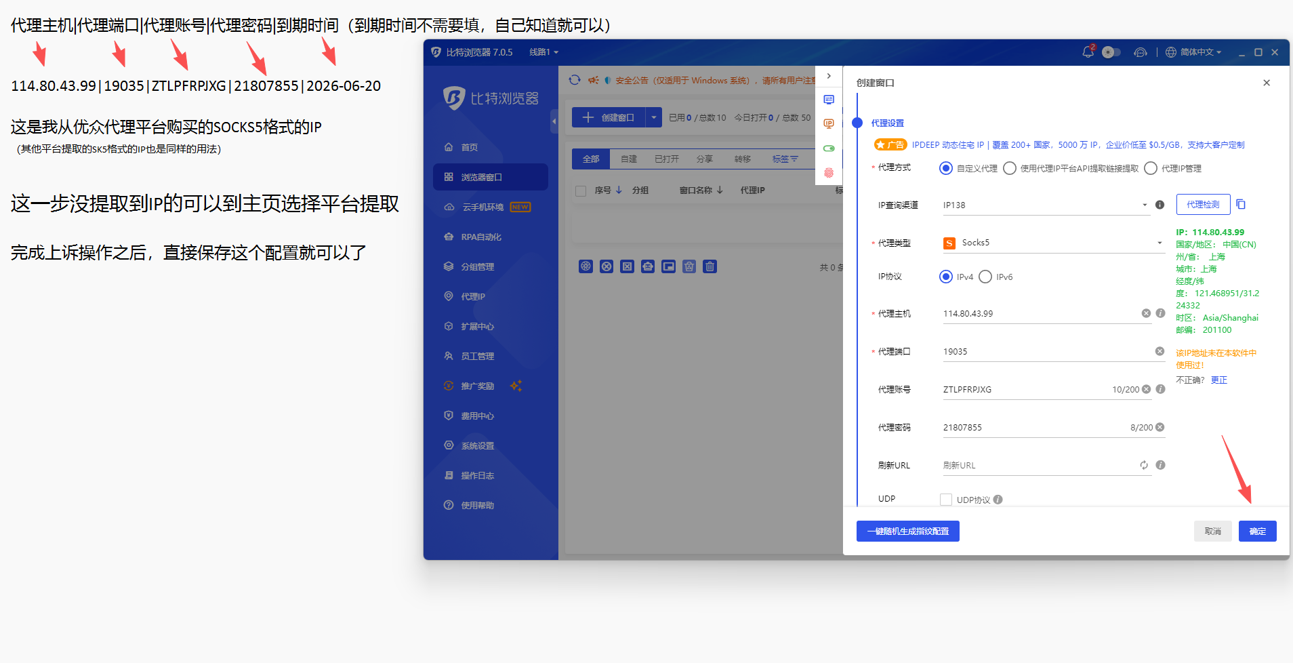Open customer service headset icon
Image resolution: width=1293 pixels, height=663 pixels.
point(1141,52)
